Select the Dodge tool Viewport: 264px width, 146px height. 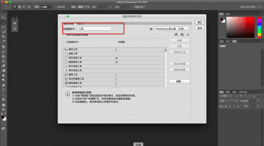click(x=3, y=80)
